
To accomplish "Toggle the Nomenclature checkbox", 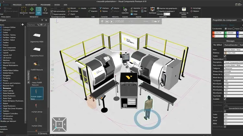I will 225,59.
